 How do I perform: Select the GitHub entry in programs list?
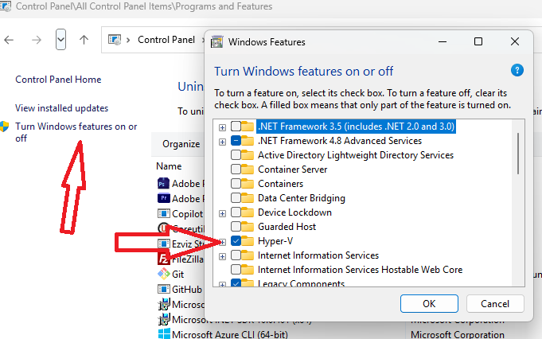pyautogui.click(x=187, y=289)
